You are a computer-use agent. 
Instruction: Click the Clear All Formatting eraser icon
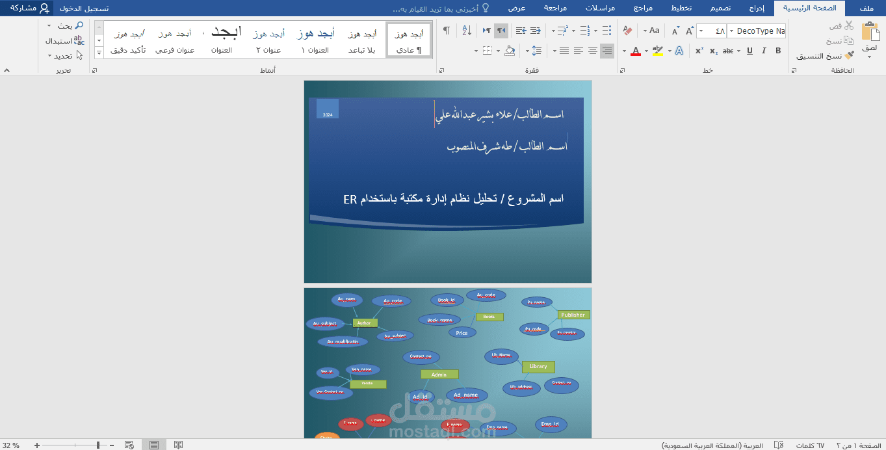click(x=627, y=31)
